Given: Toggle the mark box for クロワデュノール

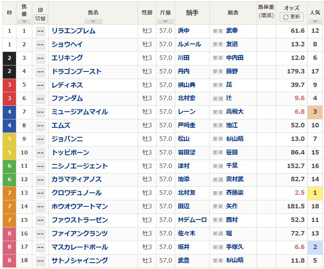Looking at the screenshot, I should (x=40, y=193).
